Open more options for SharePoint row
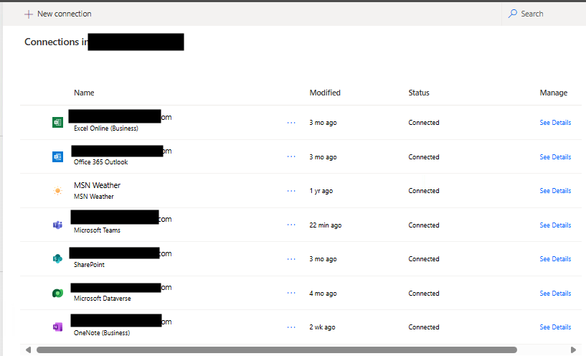This screenshot has width=586, height=356. 291,259
